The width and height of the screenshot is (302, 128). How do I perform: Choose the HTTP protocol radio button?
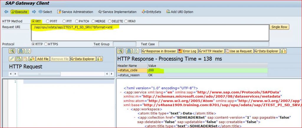click(x=33, y=44)
